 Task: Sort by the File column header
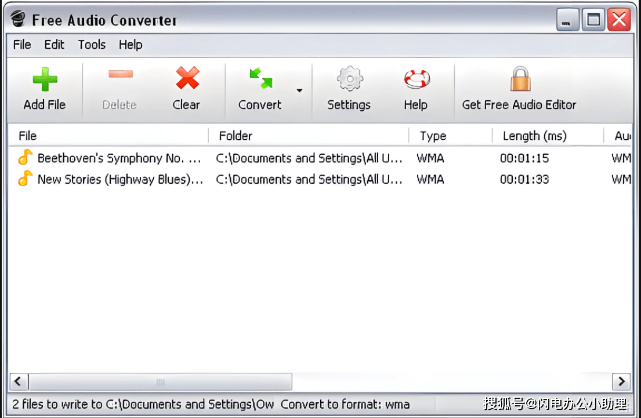click(108, 136)
